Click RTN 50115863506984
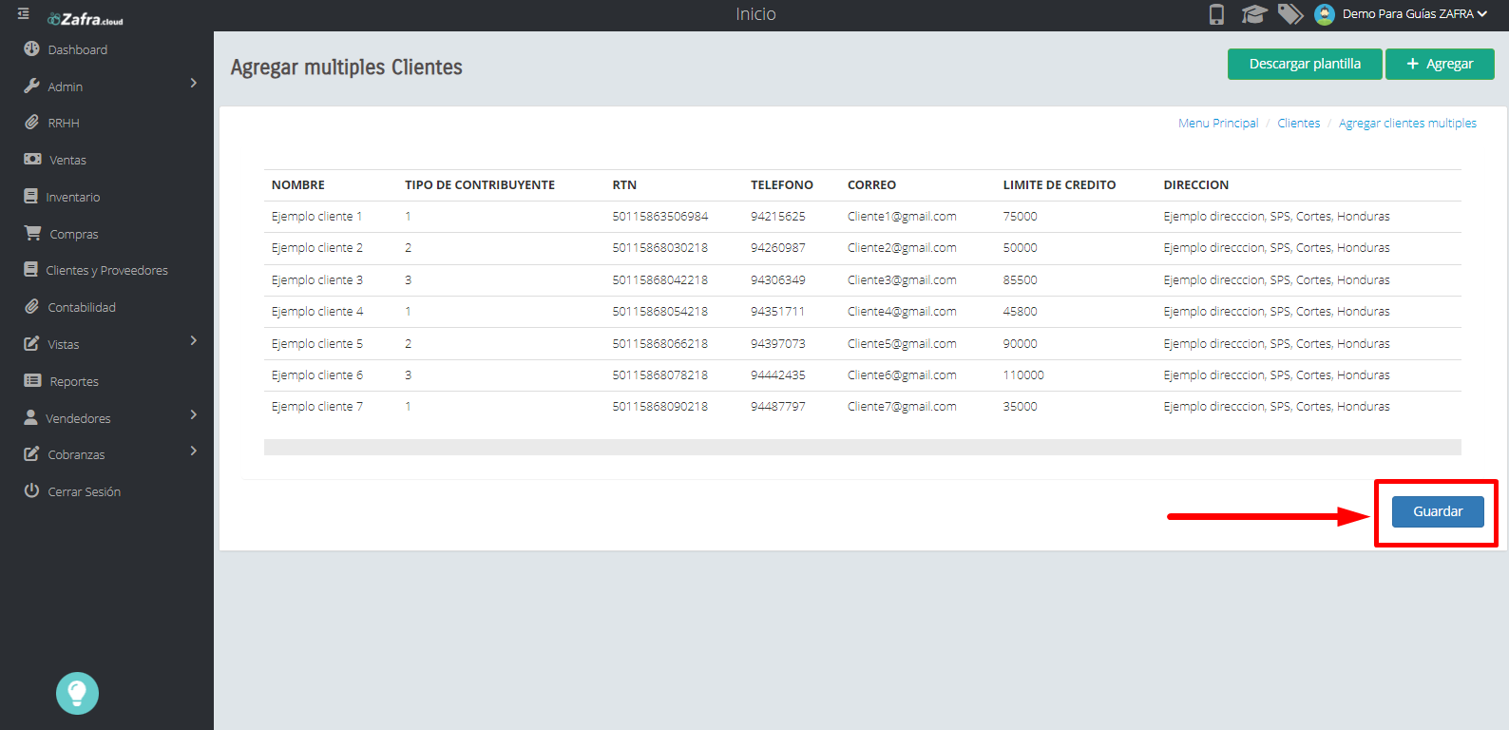1509x730 pixels. click(660, 217)
